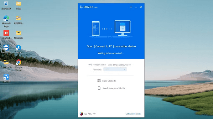
Task: Launch AnyDesk from desktop
Action: [x=6, y=34]
